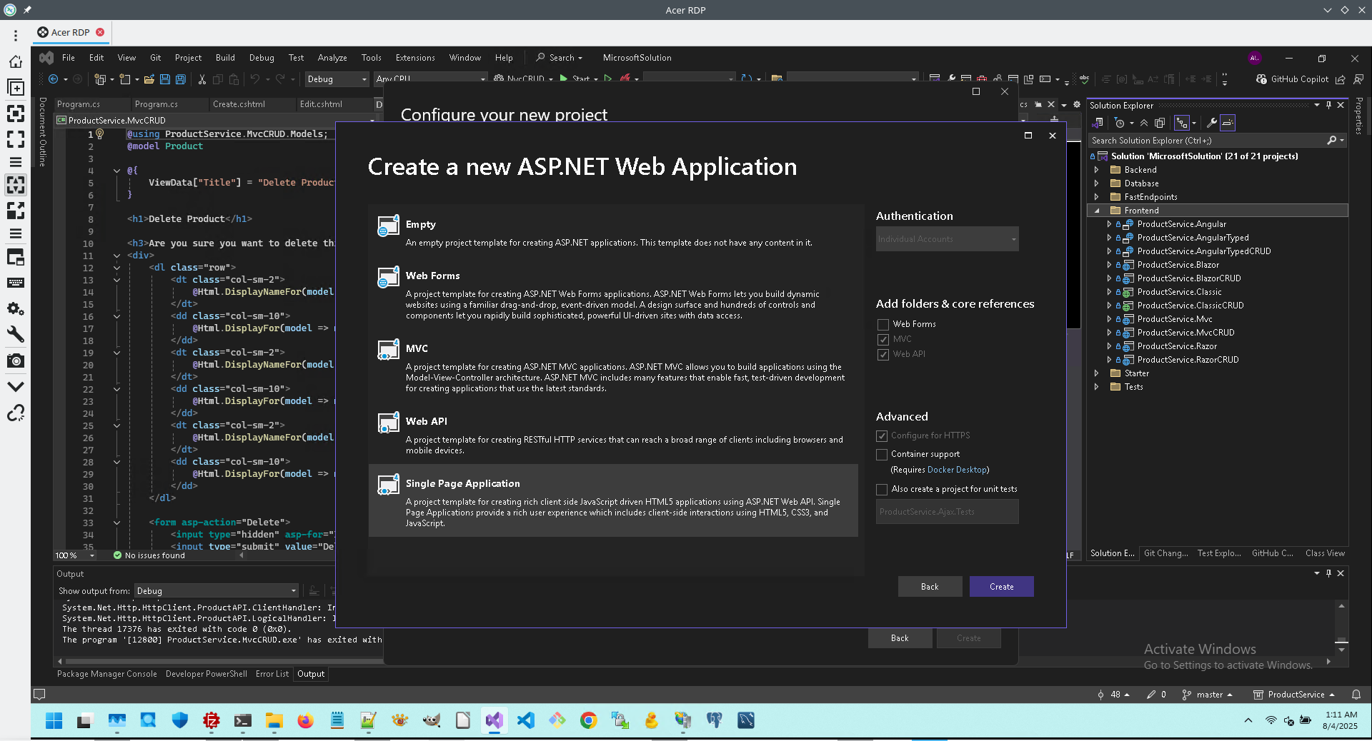The image size is (1372, 741).
Task: Open the Authentication dropdown
Action: point(948,239)
